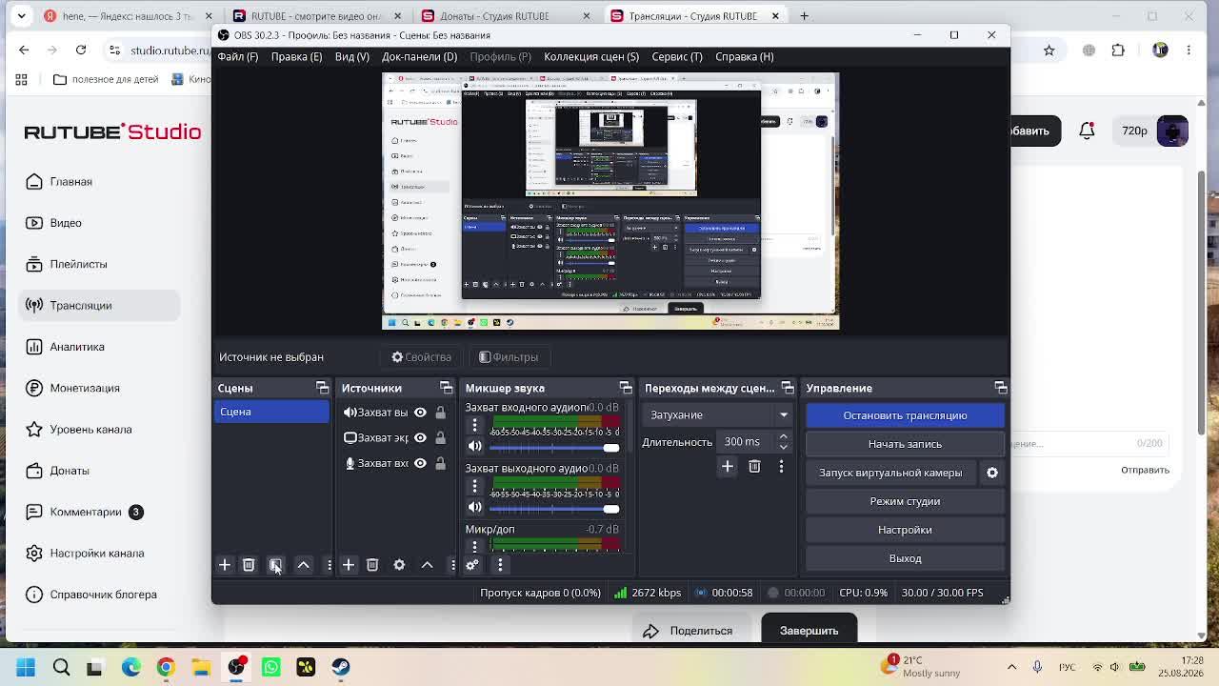This screenshot has width=1219, height=686.
Task: Float the Scenes dock with its undock icon
Action: pos(322,388)
